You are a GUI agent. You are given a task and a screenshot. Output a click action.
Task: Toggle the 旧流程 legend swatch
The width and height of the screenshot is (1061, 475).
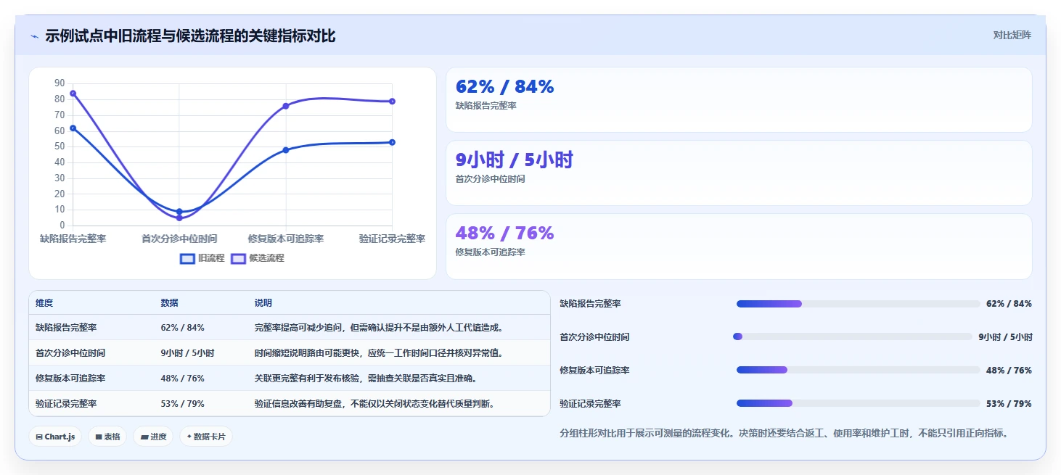point(187,258)
